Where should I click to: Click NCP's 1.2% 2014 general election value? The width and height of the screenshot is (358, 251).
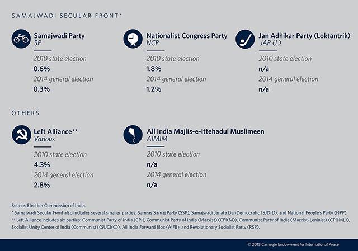(154, 89)
